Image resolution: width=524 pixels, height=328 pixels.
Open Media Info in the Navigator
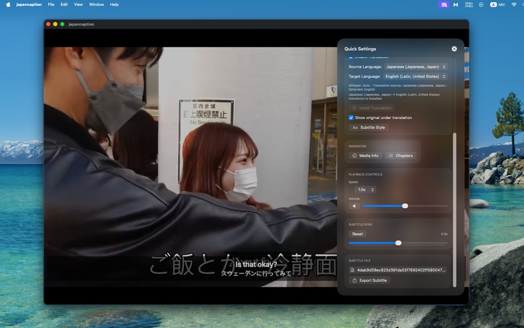(365, 155)
